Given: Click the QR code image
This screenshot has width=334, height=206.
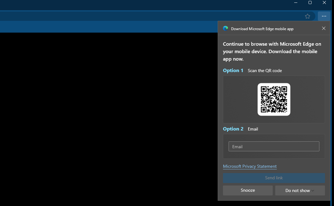Looking at the screenshot, I should [x=274, y=99].
